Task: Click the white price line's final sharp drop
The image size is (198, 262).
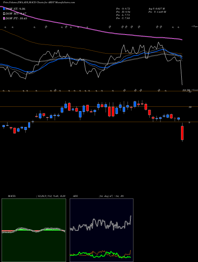Action: pos(181,73)
